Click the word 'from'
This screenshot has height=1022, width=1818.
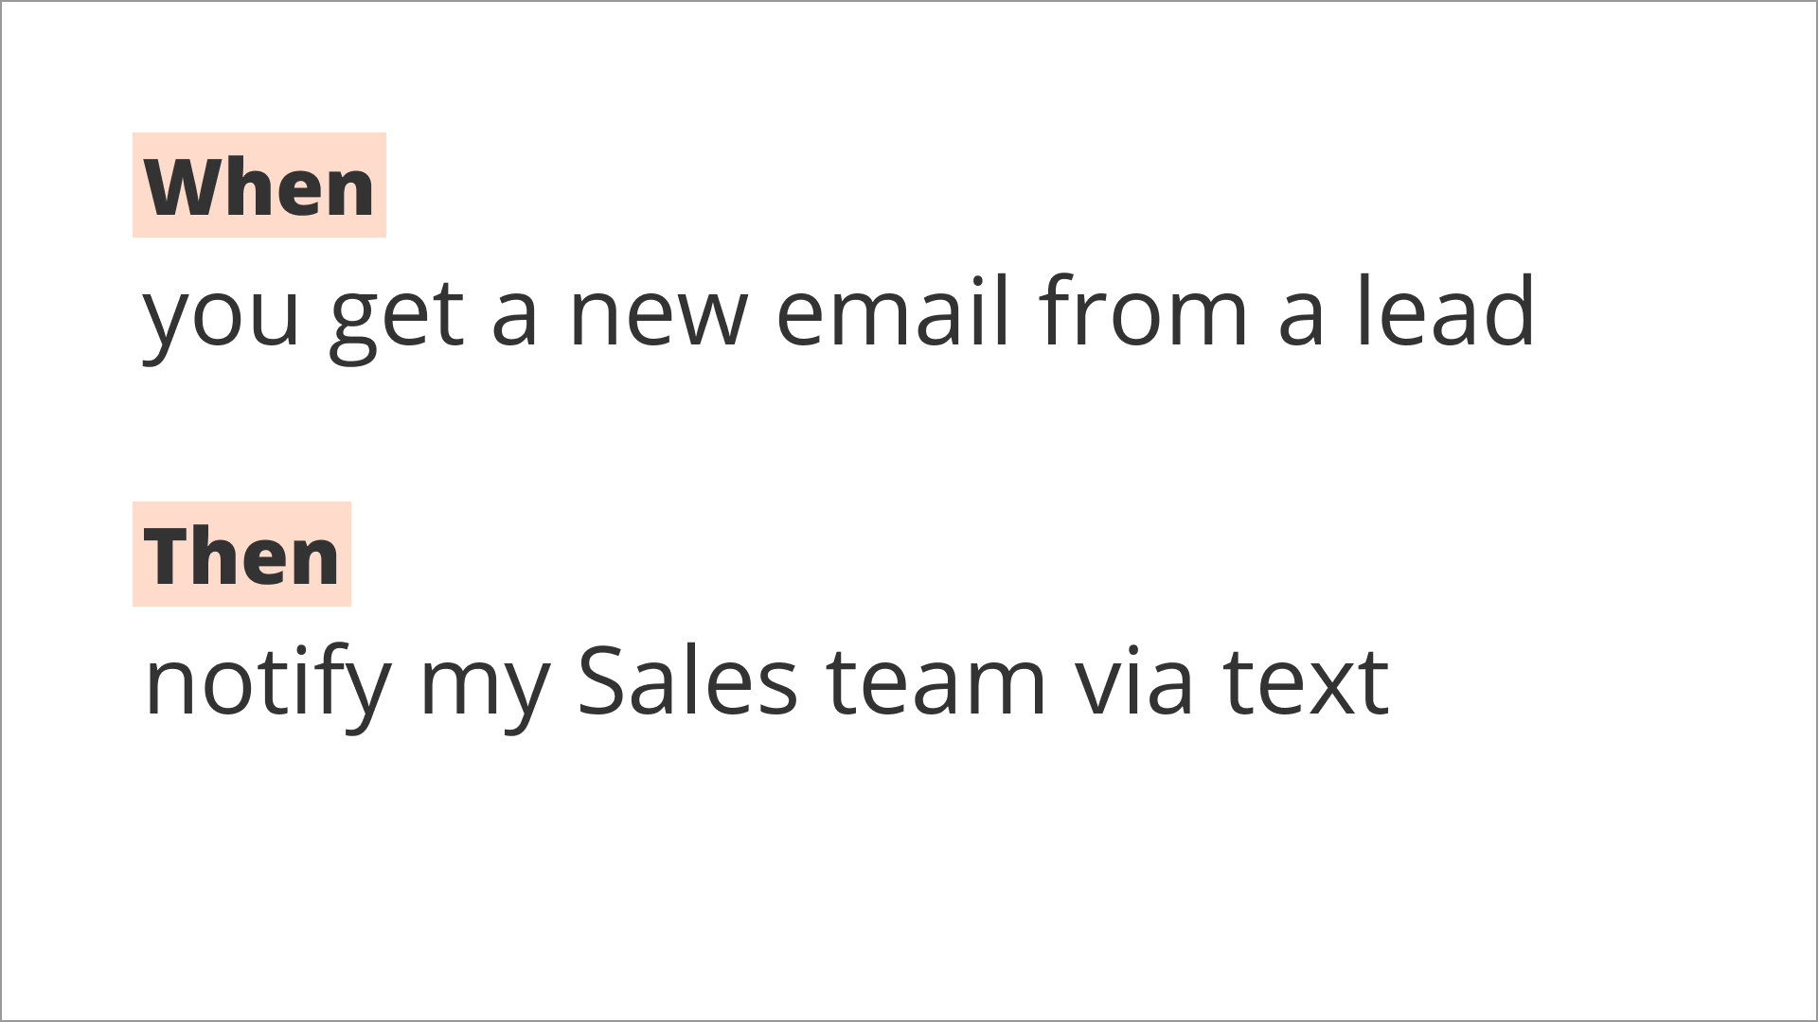point(1144,309)
